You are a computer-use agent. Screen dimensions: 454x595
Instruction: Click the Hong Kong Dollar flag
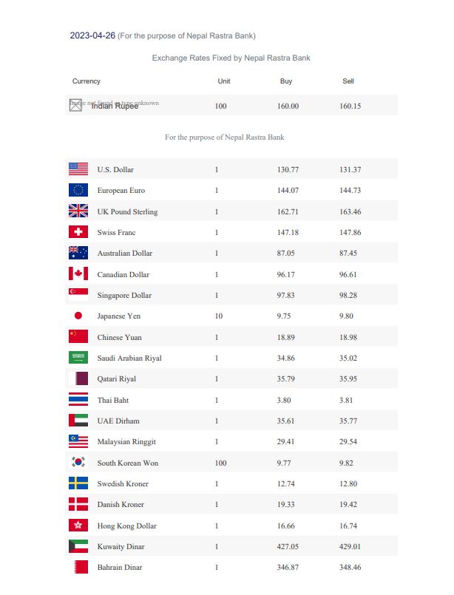tap(78, 526)
